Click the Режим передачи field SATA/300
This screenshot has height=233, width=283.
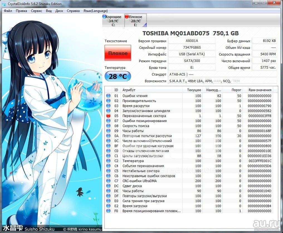click(192, 61)
